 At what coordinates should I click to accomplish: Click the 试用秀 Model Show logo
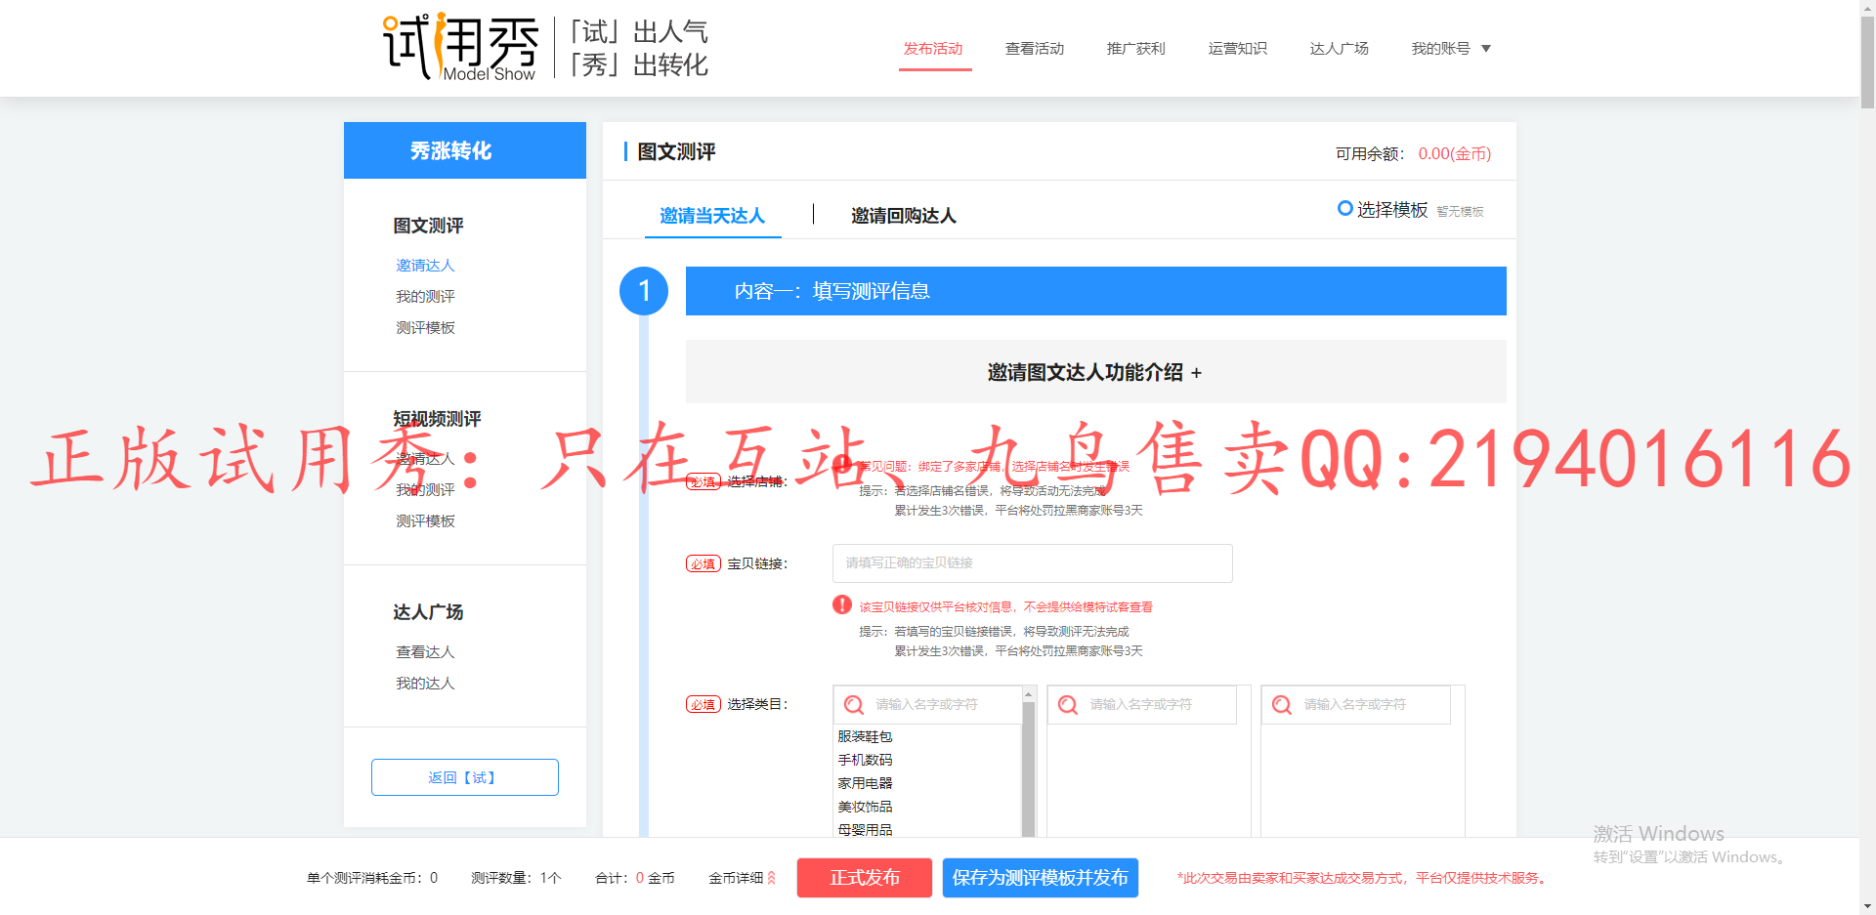click(459, 47)
